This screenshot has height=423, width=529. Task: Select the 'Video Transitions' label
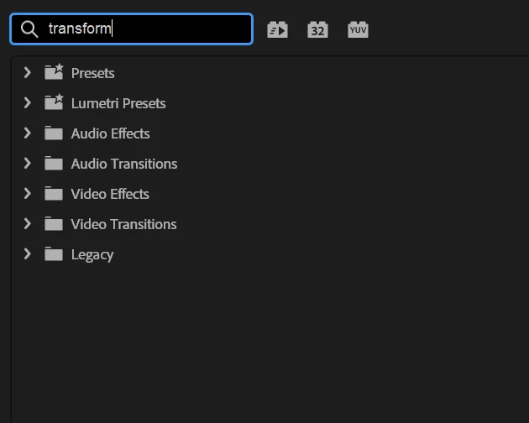pos(123,224)
